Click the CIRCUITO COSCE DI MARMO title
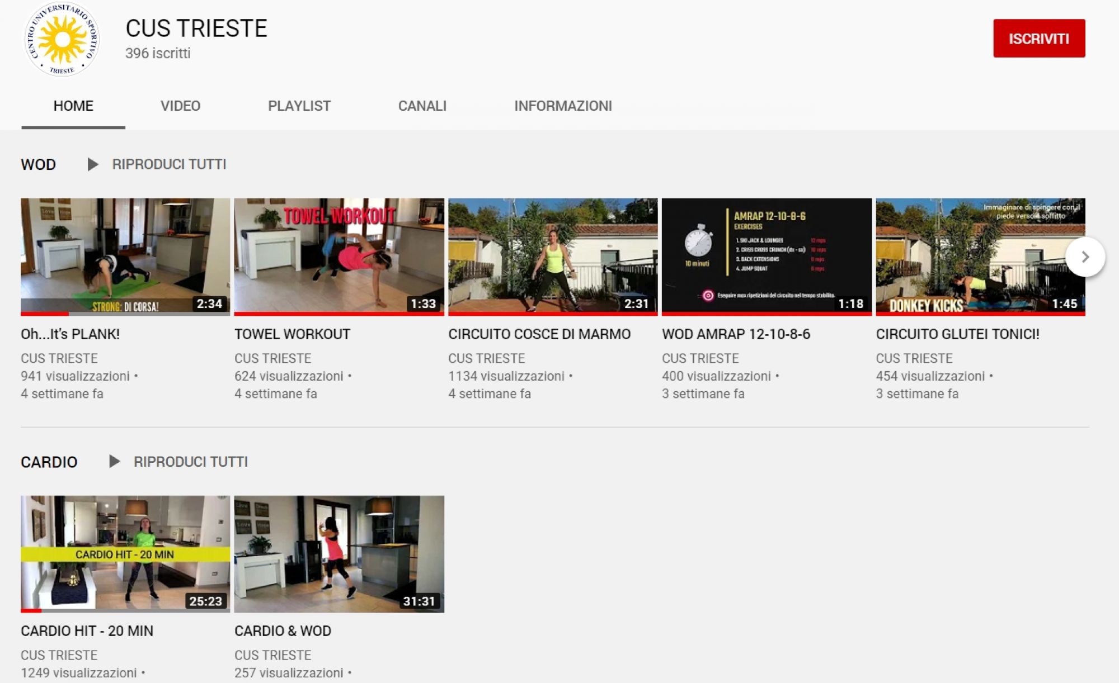 tap(539, 334)
